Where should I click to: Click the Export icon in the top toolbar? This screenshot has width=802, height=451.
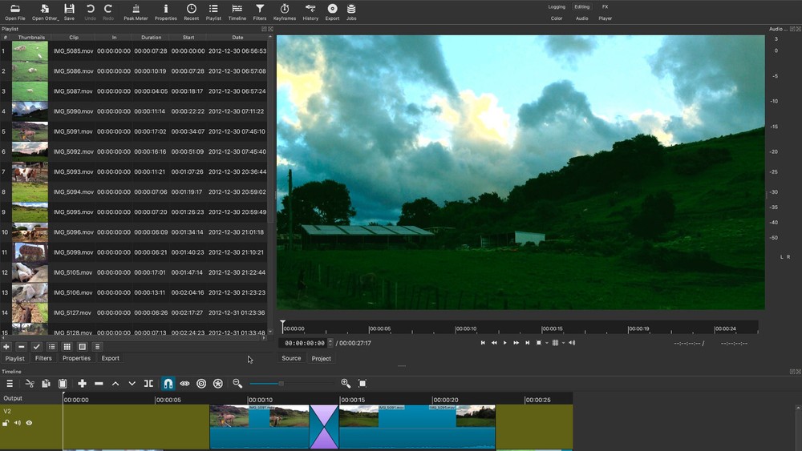(x=333, y=12)
